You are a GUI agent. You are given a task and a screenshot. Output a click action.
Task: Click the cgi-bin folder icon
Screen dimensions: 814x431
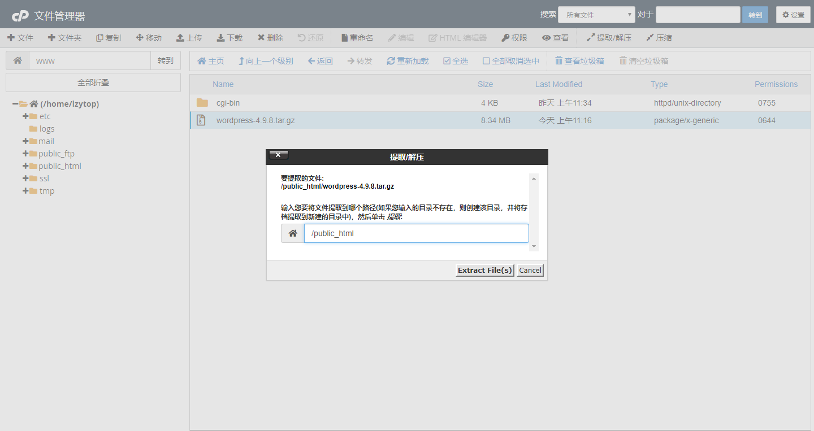[x=202, y=103]
